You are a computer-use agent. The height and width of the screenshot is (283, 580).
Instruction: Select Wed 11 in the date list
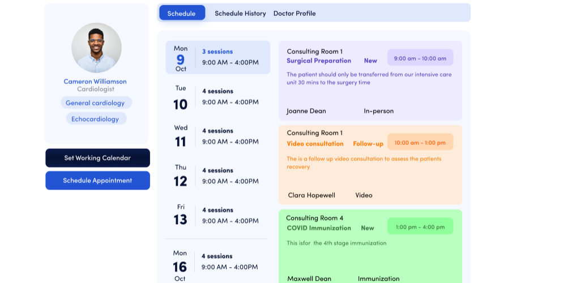click(x=218, y=138)
